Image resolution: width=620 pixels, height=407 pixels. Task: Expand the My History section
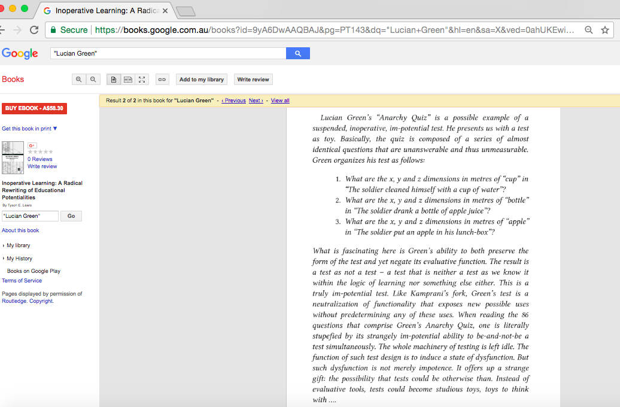click(18, 259)
